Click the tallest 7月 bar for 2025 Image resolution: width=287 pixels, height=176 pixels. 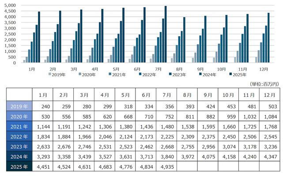[x=166, y=34]
